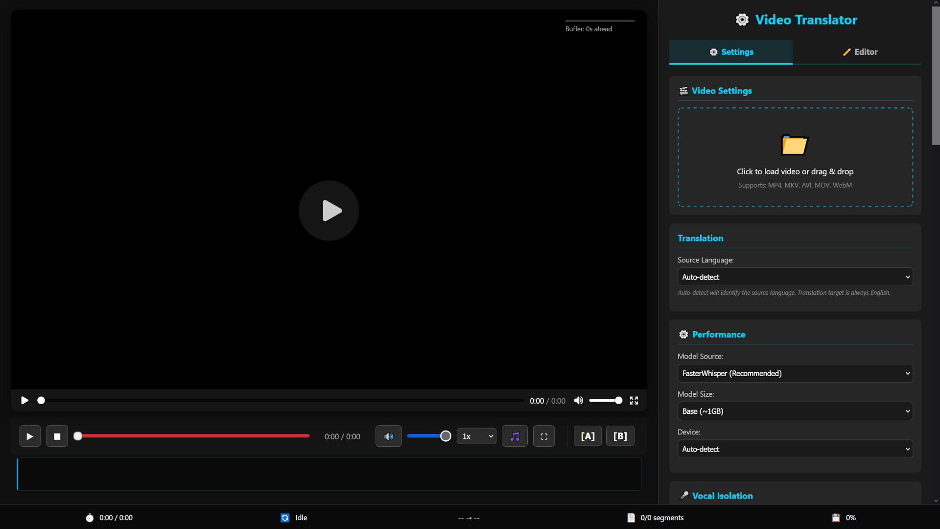Image resolution: width=940 pixels, height=529 pixels.
Task: Click the fullscreen icon in translator controls
Action: (544, 436)
